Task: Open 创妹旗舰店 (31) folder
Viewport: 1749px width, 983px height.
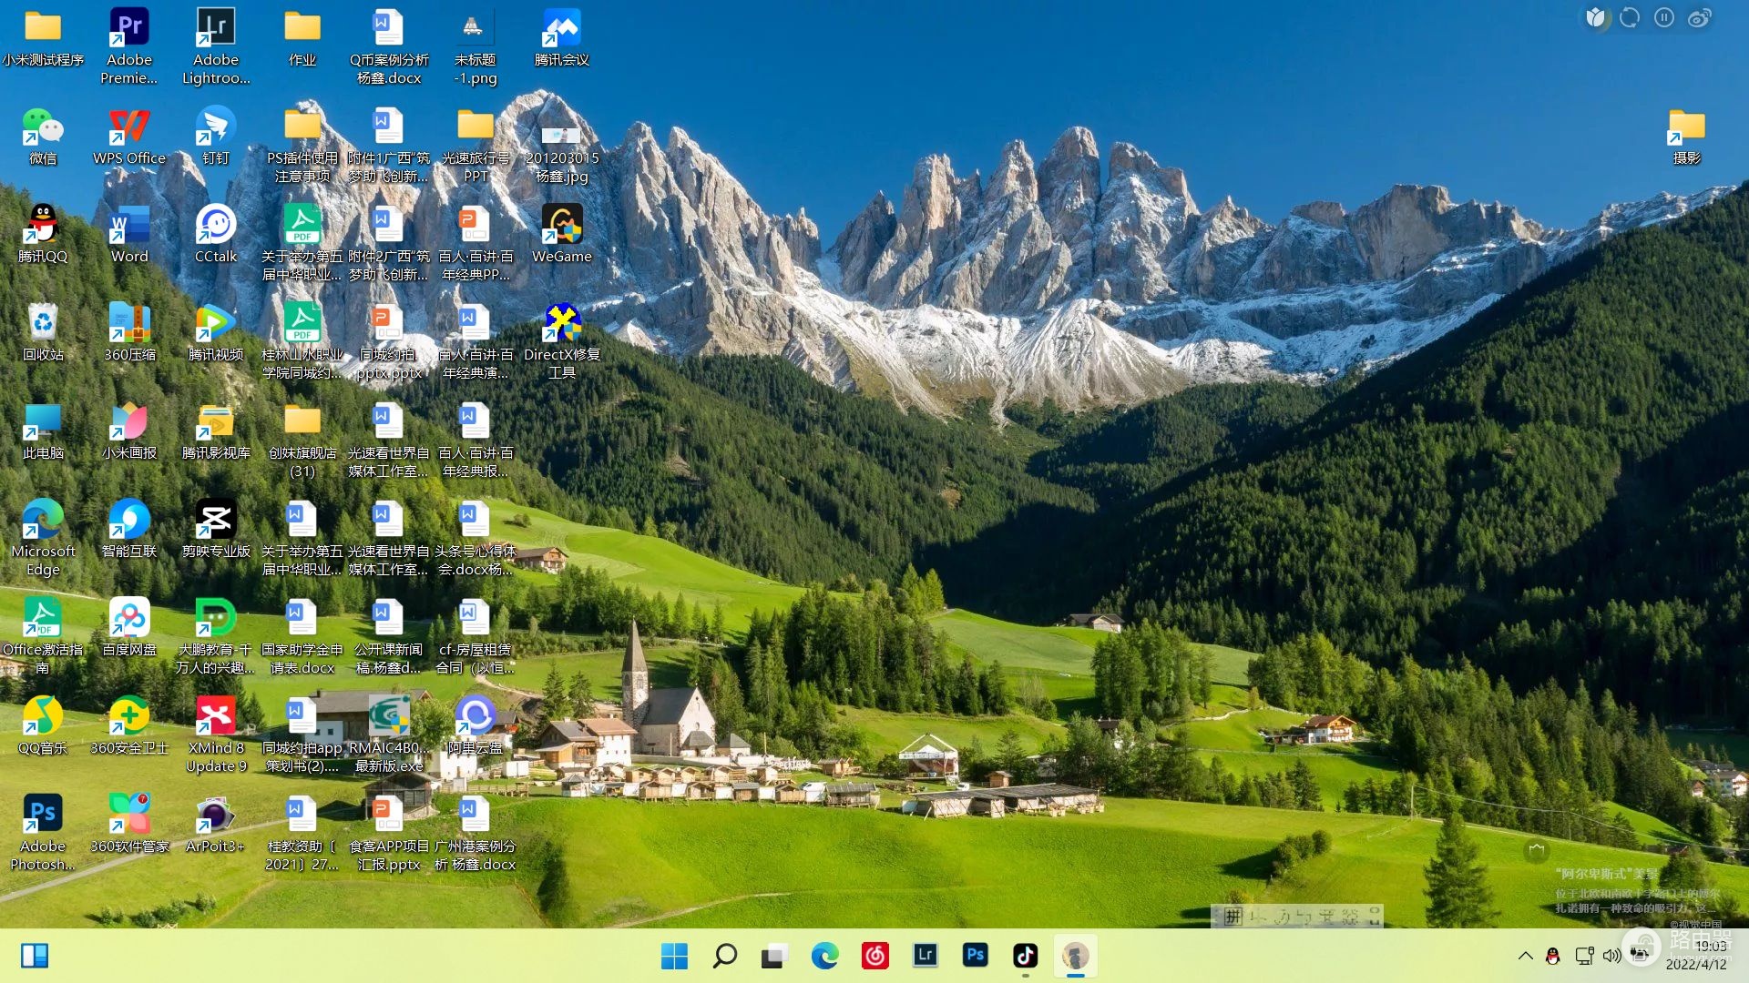Action: pyautogui.click(x=302, y=441)
